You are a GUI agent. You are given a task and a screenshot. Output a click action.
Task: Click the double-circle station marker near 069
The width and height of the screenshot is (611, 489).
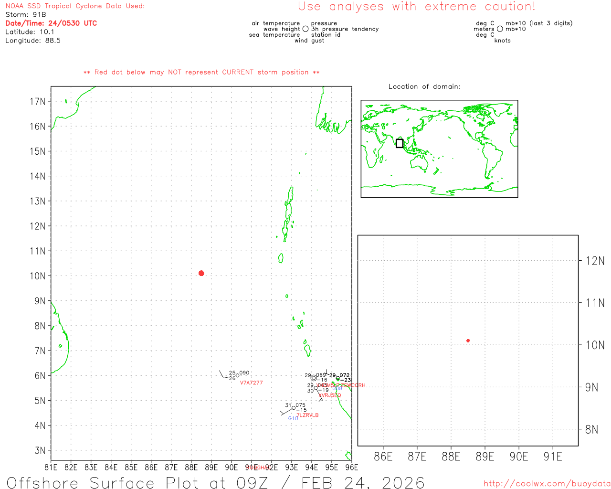tap(313, 378)
